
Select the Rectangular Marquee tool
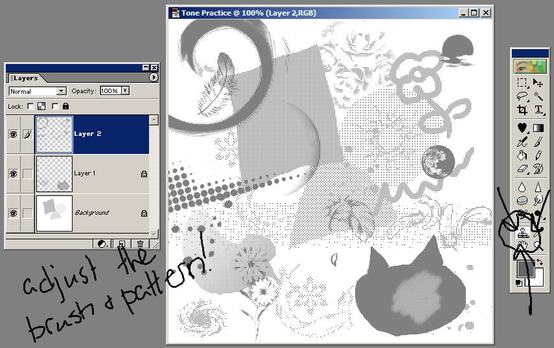coord(522,83)
